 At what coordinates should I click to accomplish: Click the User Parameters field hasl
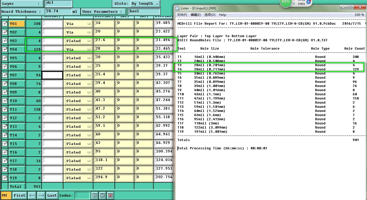coord(144,11)
